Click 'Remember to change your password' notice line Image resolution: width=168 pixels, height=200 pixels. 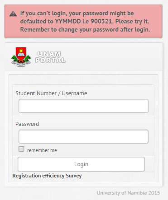click(85, 29)
